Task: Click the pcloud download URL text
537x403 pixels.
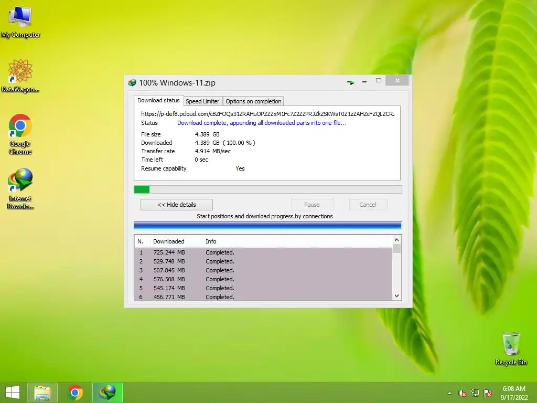Action: [267, 114]
